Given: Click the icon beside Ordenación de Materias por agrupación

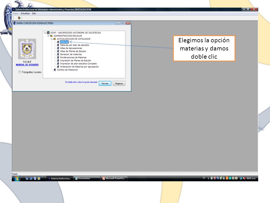Looking at the screenshot, I should pyautogui.click(x=58, y=67).
